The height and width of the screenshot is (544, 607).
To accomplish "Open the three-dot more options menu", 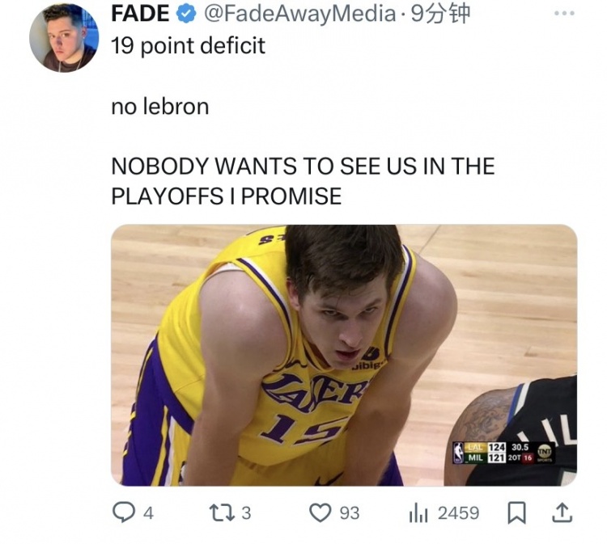I will pyautogui.click(x=564, y=13).
